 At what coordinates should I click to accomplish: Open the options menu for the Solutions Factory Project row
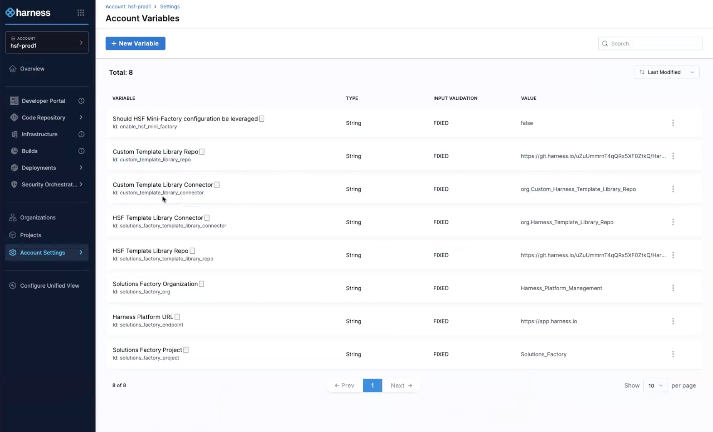pos(673,354)
